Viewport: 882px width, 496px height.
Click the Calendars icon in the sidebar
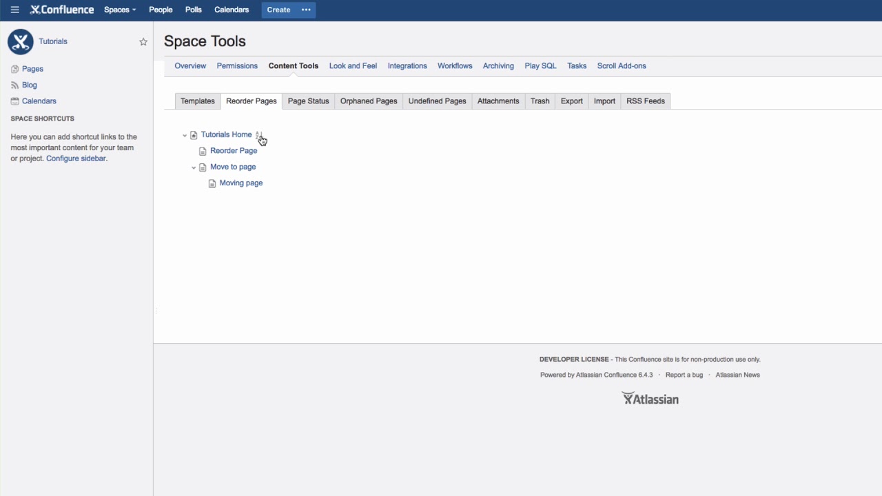tap(14, 101)
